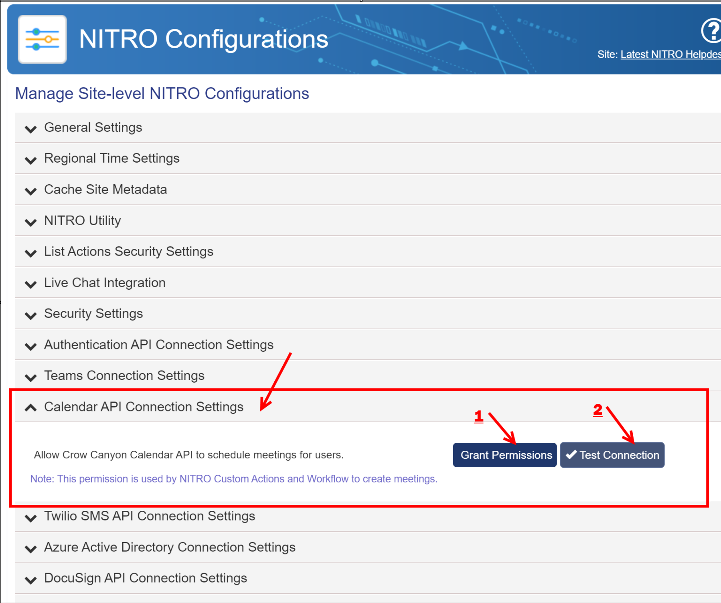The image size is (721, 603).
Task: Collapse Calendar API Connection Settings chevron
Action: coord(31,407)
